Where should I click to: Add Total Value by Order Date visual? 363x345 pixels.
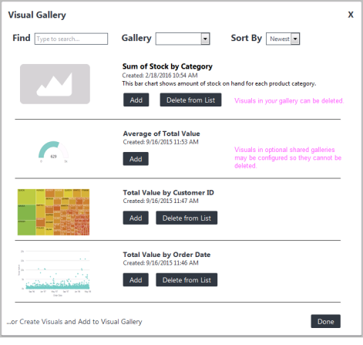[136, 279]
